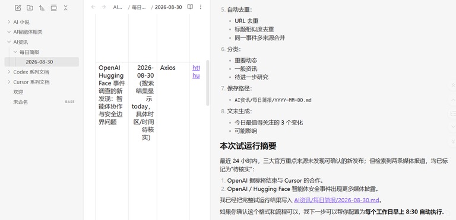
Task: Click the 同一事件多来源合并 bullet
Action: coord(259,38)
